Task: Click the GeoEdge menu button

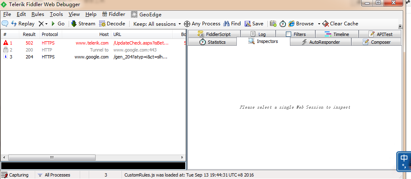Action: pos(147,14)
